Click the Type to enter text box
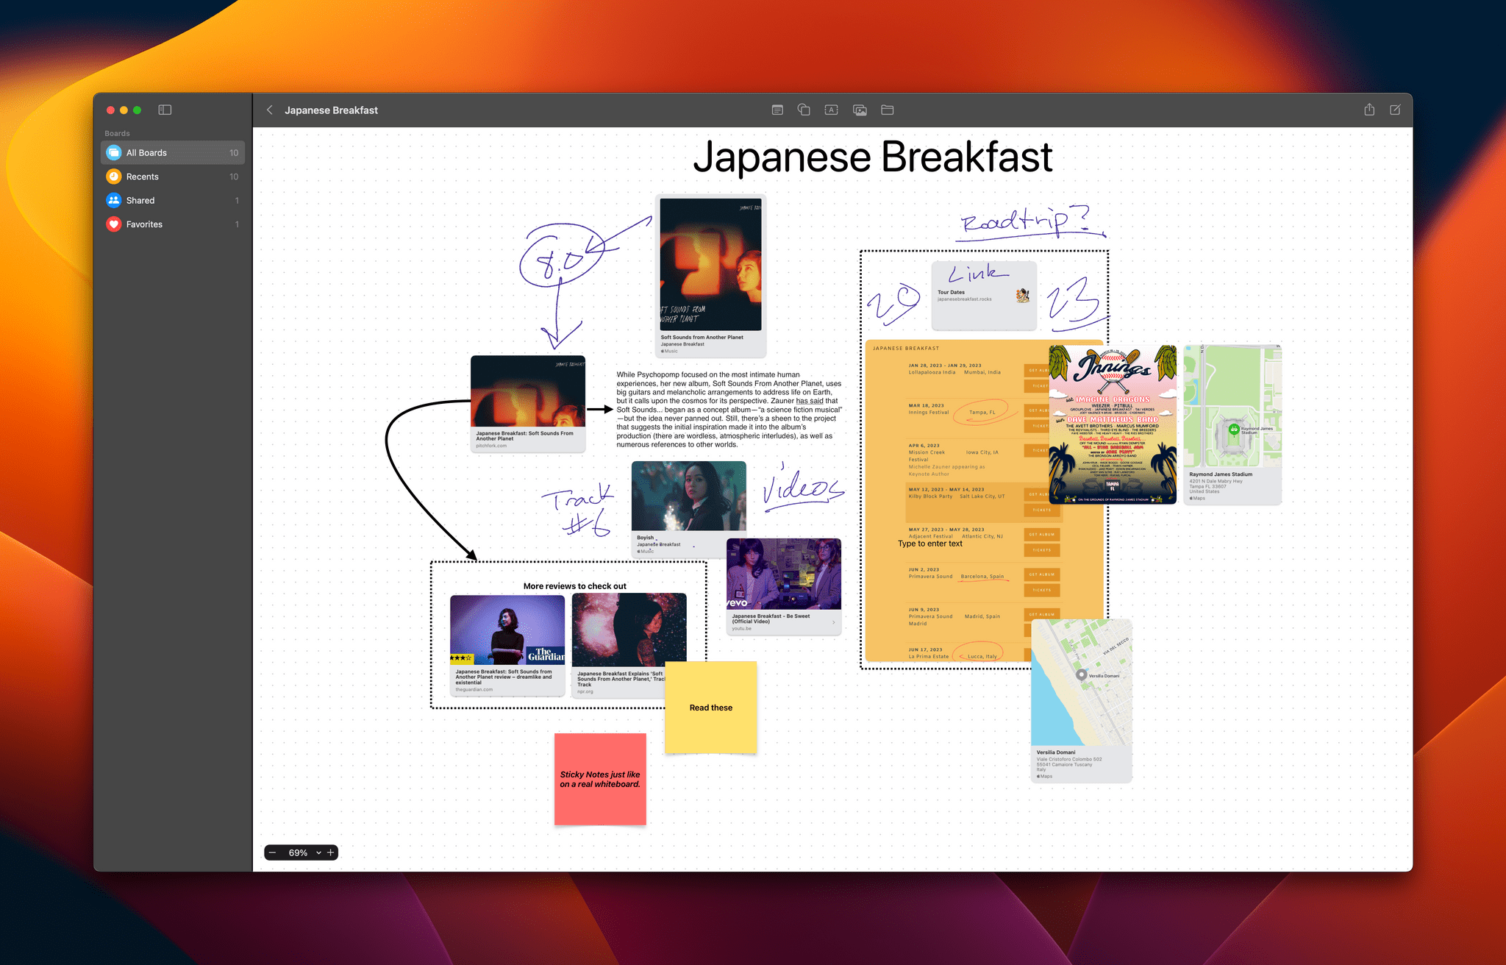Viewport: 1506px width, 965px height. [929, 544]
